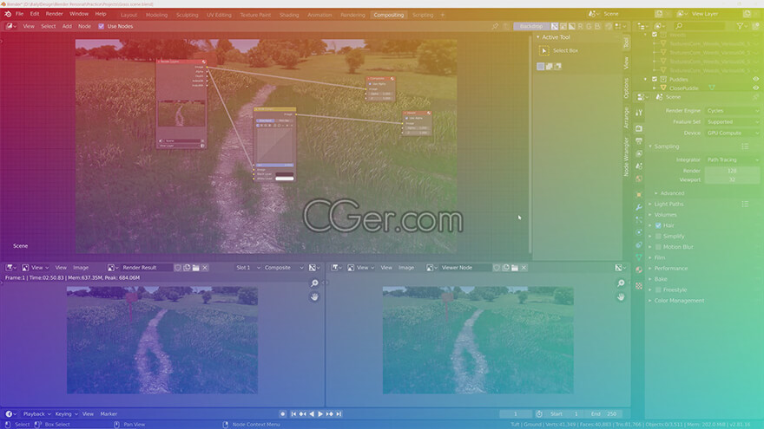Click zoom magnifier in Render Result viewer
764x429 pixels.
click(314, 283)
